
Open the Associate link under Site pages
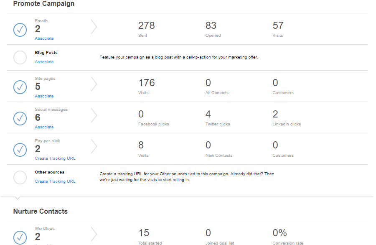(x=44, y=96)
